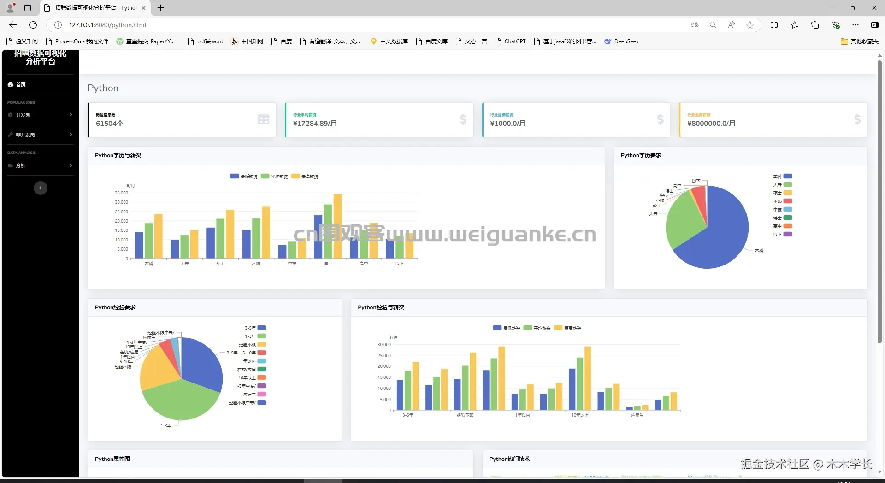Open the 百度文库 bookmark
The height and width of the screenshot is (483, 885).
432,41
